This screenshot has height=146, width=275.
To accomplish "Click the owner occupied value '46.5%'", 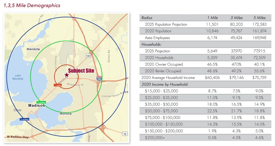I will (212, 64).
